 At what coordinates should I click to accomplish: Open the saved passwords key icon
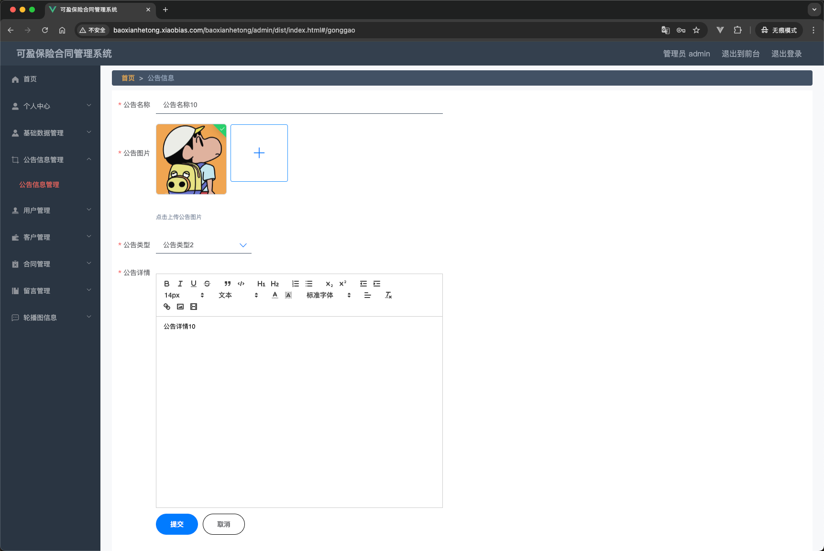(681, 30)
